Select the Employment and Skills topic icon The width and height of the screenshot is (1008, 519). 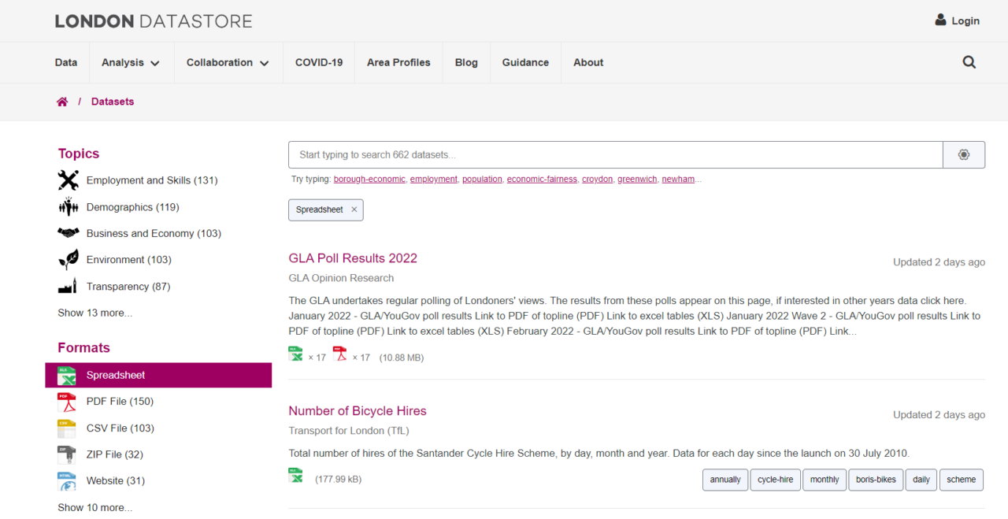tap(68, 180)
